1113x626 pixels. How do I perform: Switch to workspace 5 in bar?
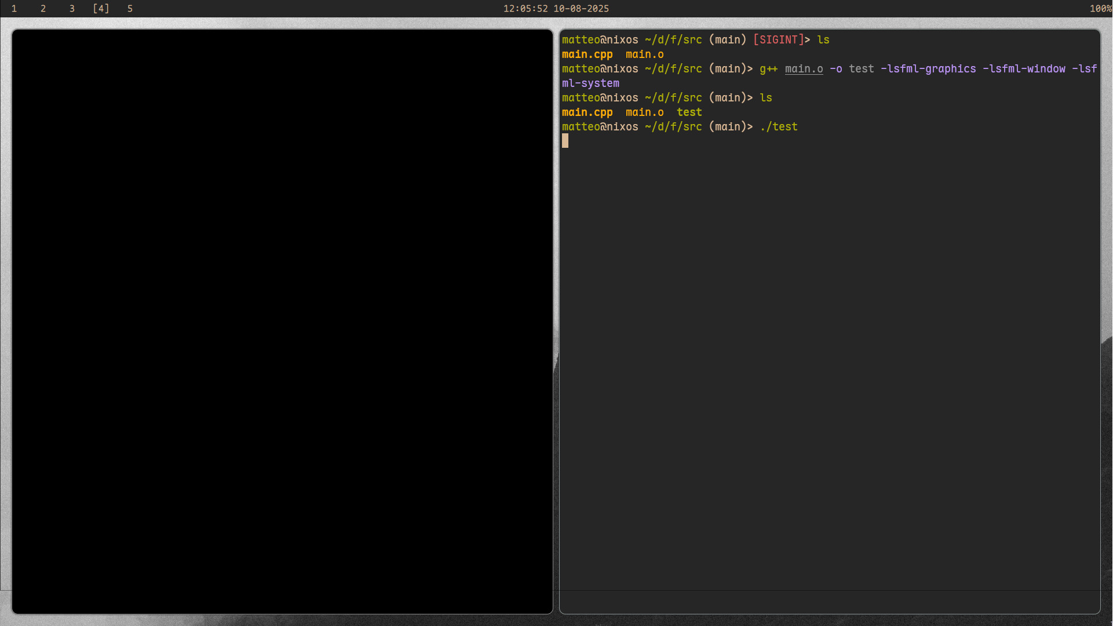130,9
